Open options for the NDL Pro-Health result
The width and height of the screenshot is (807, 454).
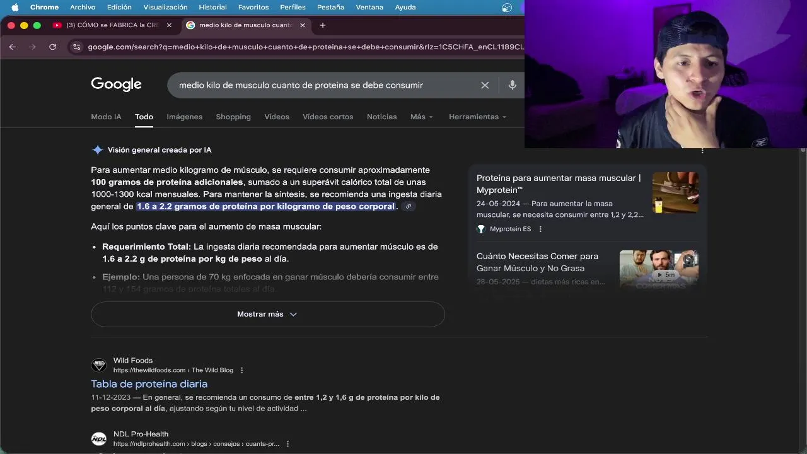pos(287,444)
